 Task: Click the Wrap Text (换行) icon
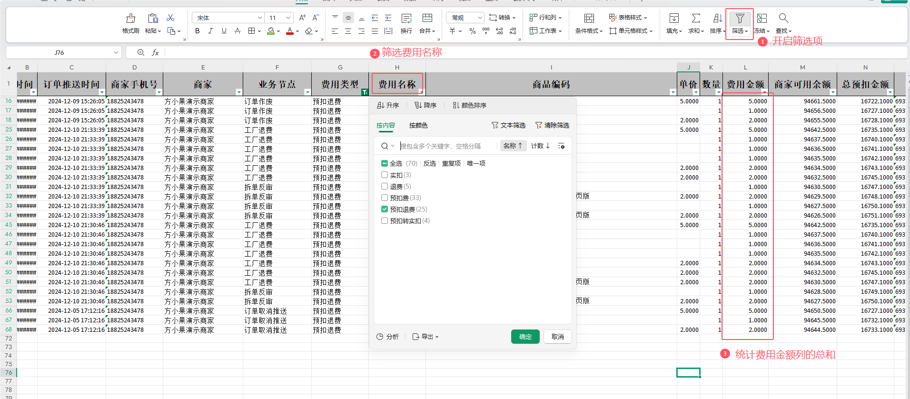click(x=406, y=19)
